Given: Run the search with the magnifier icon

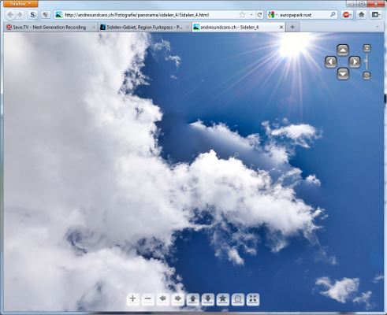Looking at the screenshot, I should point(333,15).
